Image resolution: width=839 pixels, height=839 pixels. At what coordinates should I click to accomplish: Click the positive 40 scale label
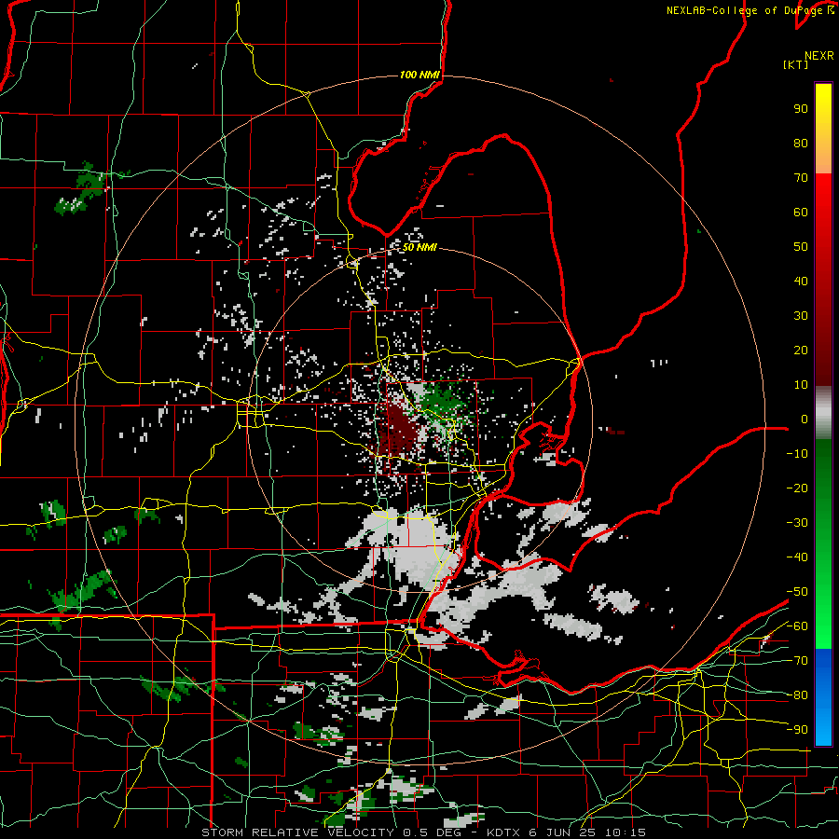[x=801, y=281]
